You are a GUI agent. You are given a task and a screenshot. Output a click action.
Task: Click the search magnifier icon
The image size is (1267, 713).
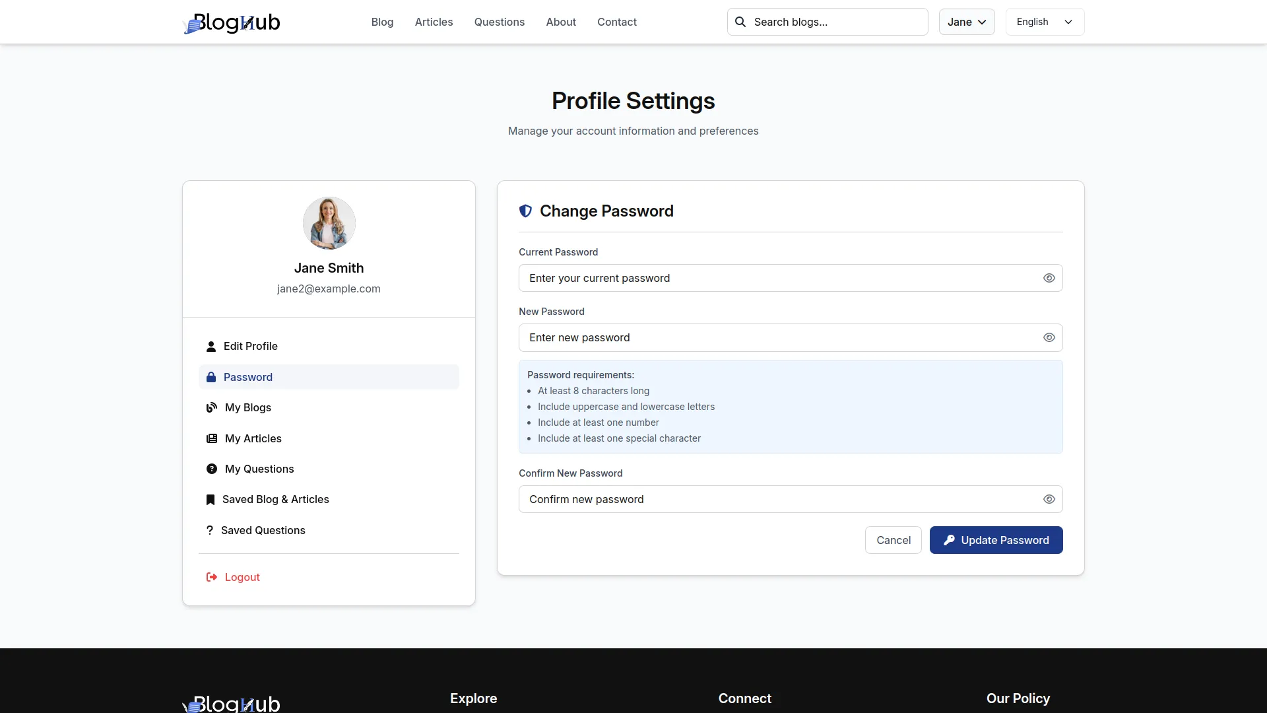click(x=740, y=22)
